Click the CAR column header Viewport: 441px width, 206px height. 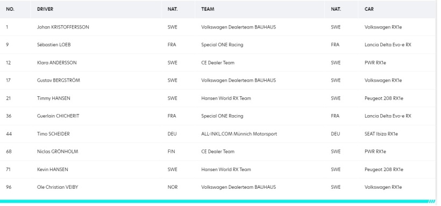[369, 9]
